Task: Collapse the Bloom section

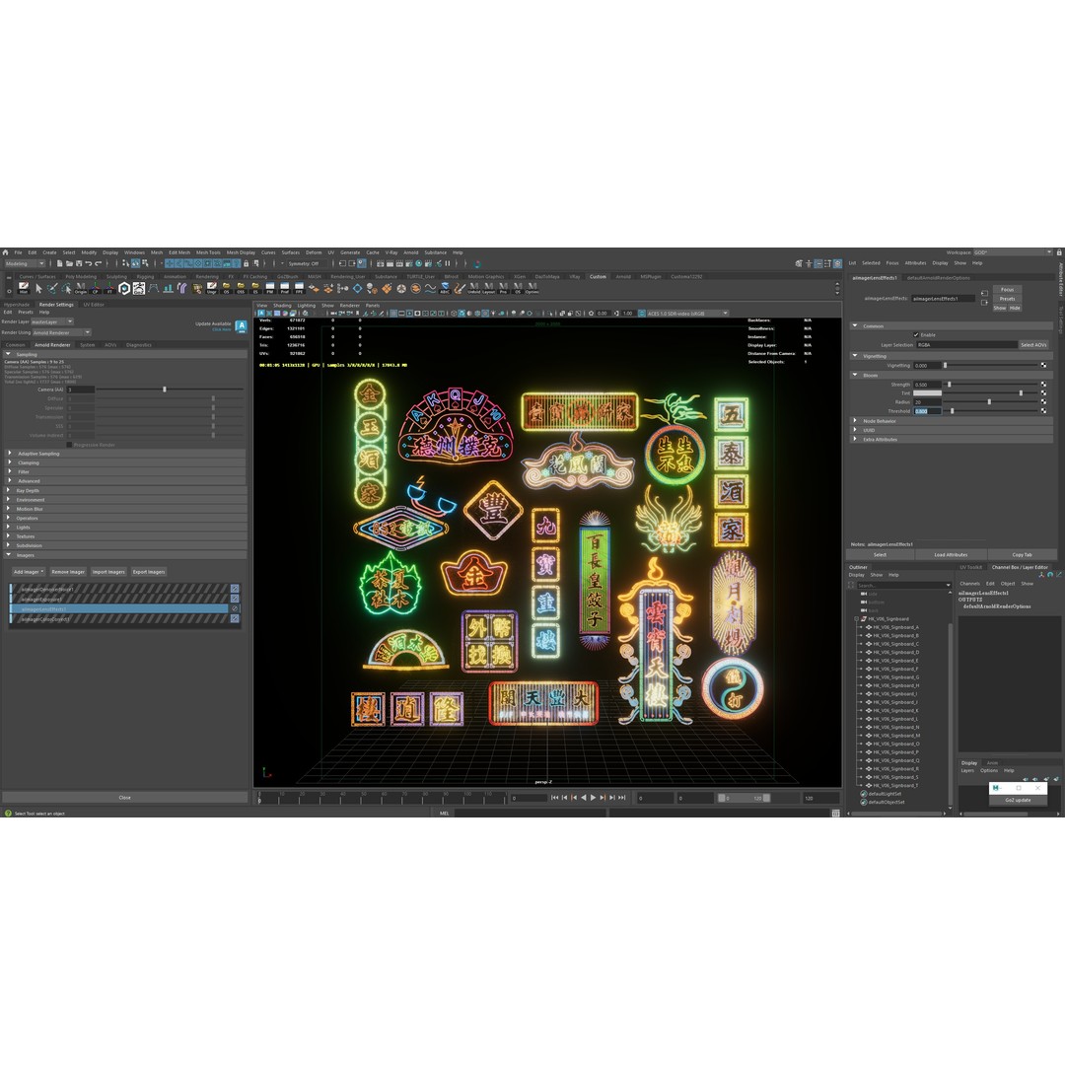Action: coord(855,375)
